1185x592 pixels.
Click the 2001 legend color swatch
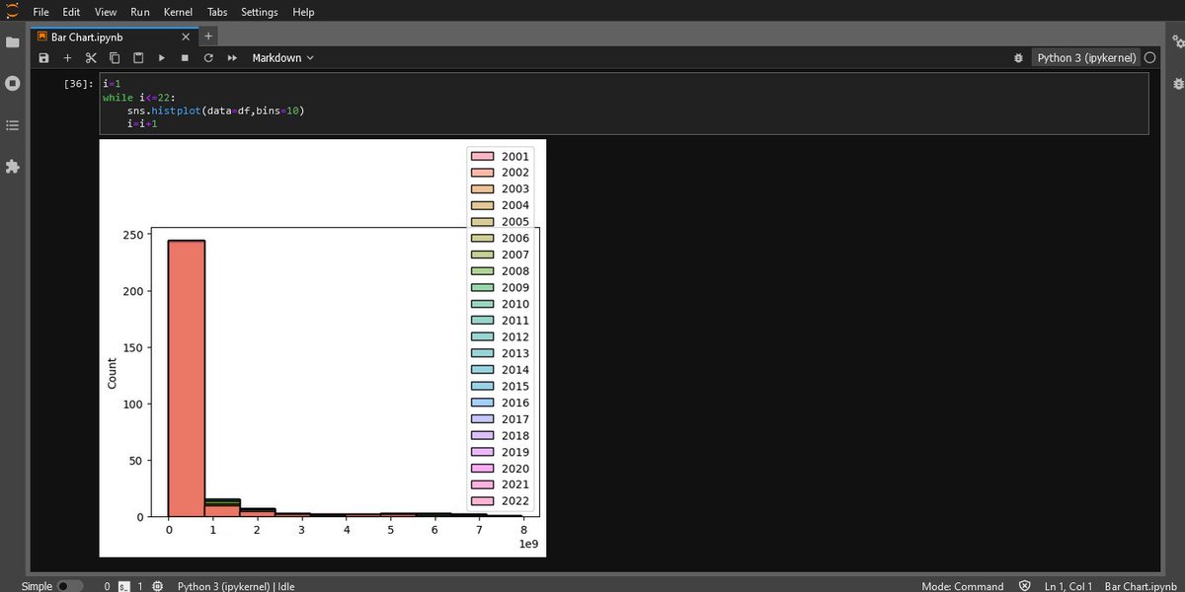pos(482,156)
